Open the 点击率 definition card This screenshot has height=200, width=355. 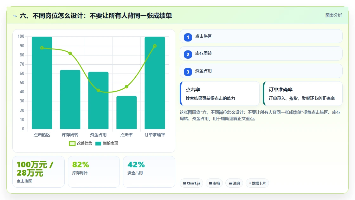[220, 94]
